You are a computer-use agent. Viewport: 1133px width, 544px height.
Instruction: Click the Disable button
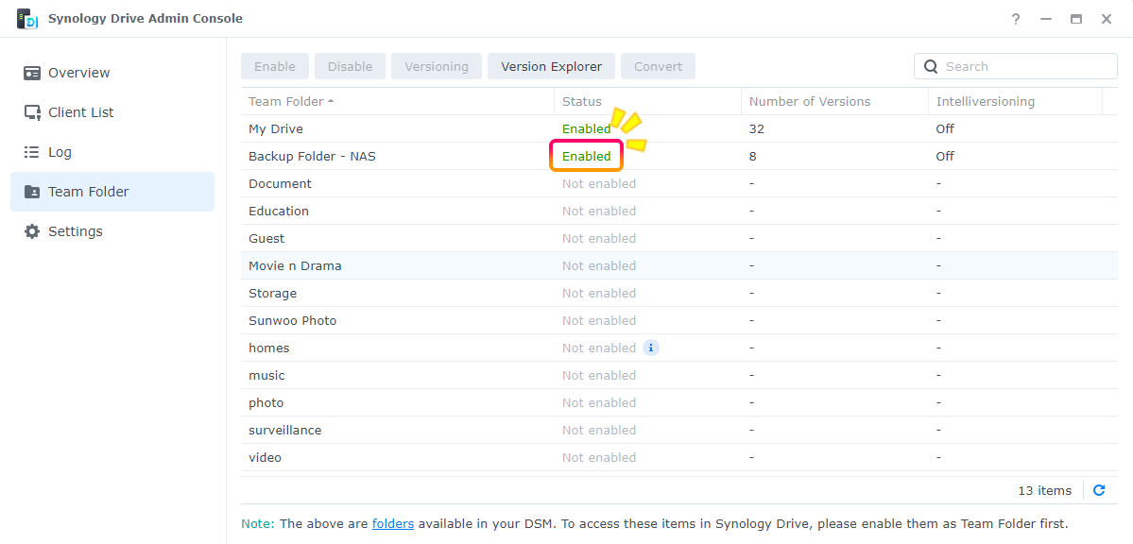(351, 66)
